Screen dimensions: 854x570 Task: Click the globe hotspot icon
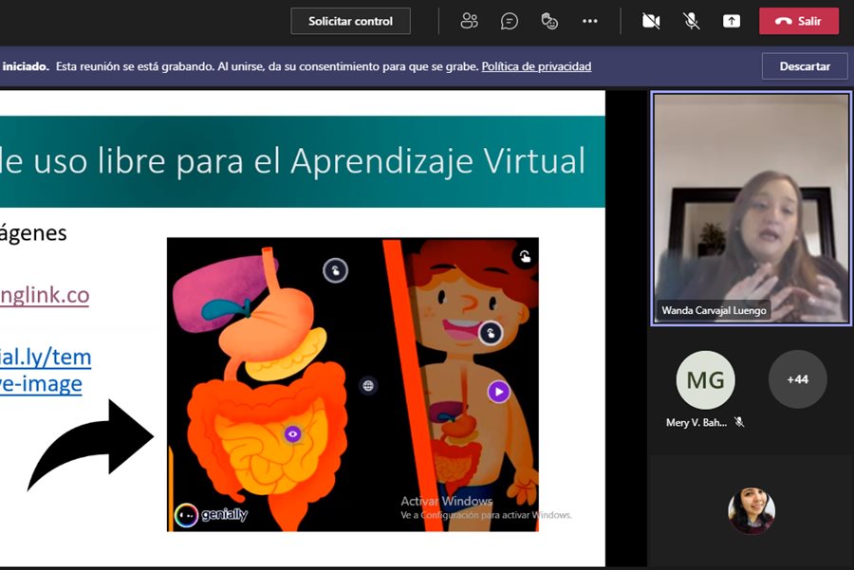coord(368,386)
